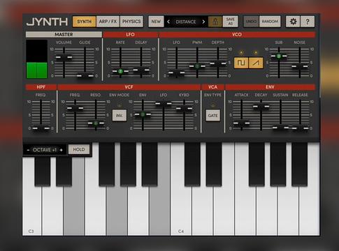The width and height of the screenshot is (339, 251).
Task: Click the master GLIDE slider handle
Action: coord(85,75)
